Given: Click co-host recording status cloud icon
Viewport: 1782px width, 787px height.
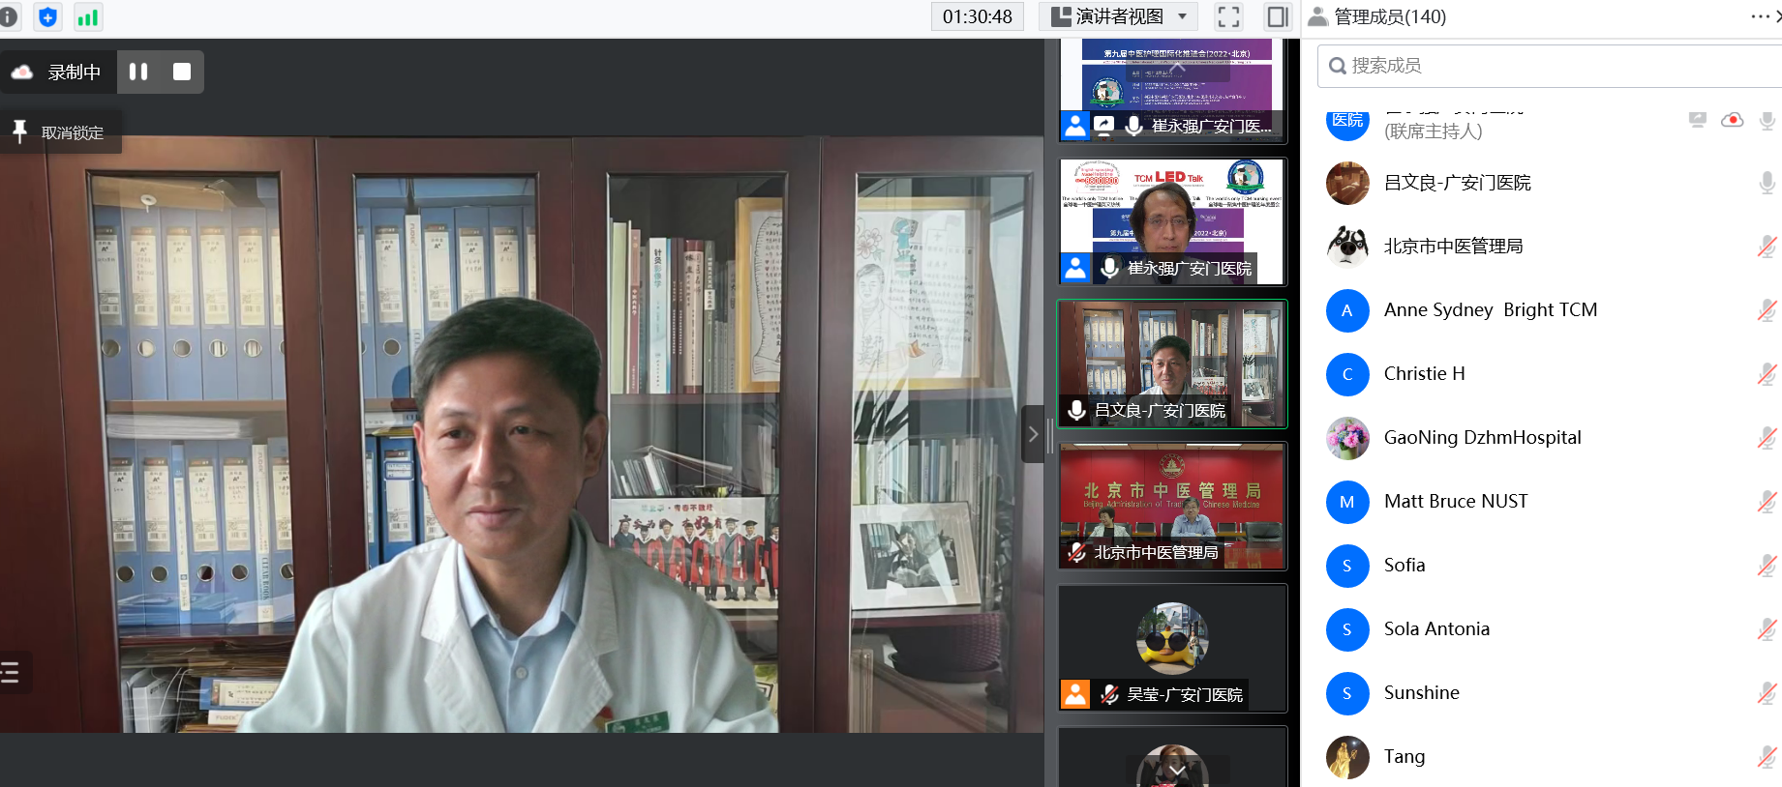Looking at the screenshot, I should click(1732, 120).
